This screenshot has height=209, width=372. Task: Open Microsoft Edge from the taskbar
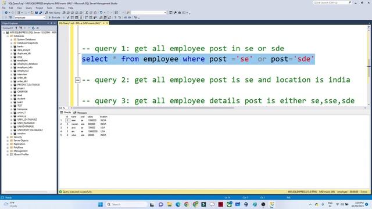pos(178,204)
